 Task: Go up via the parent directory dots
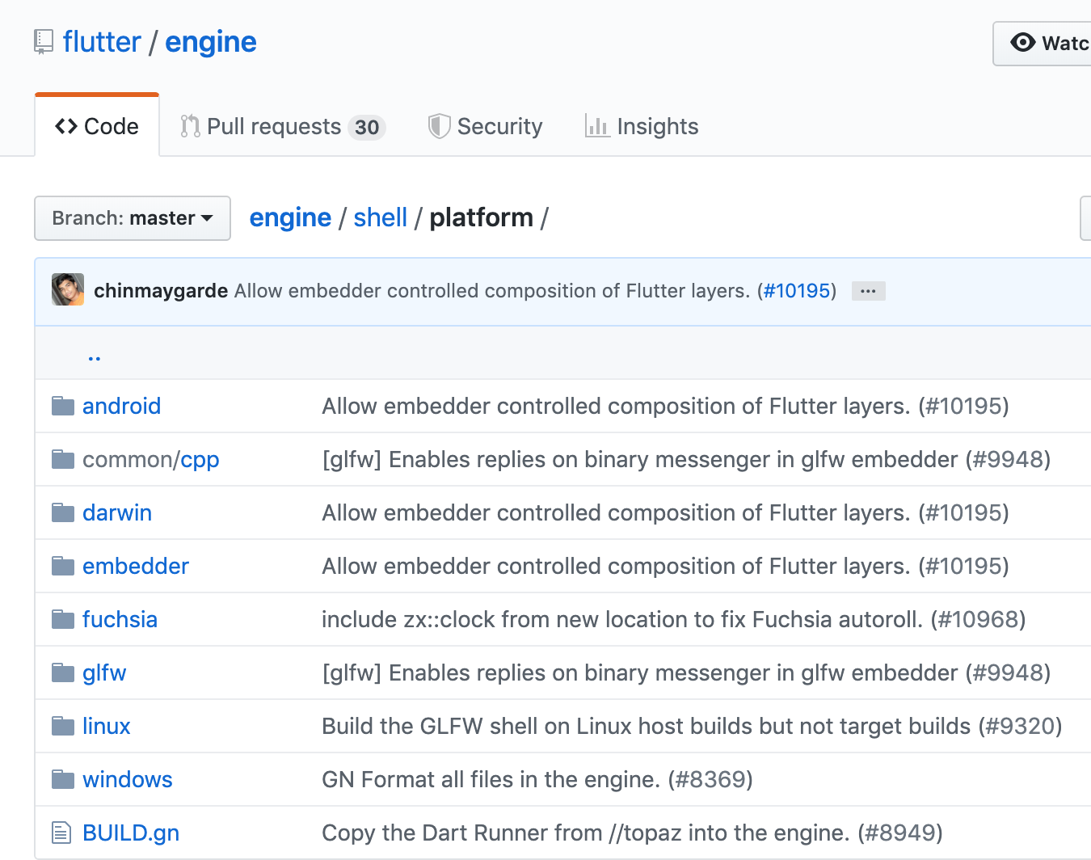point(95,356)
